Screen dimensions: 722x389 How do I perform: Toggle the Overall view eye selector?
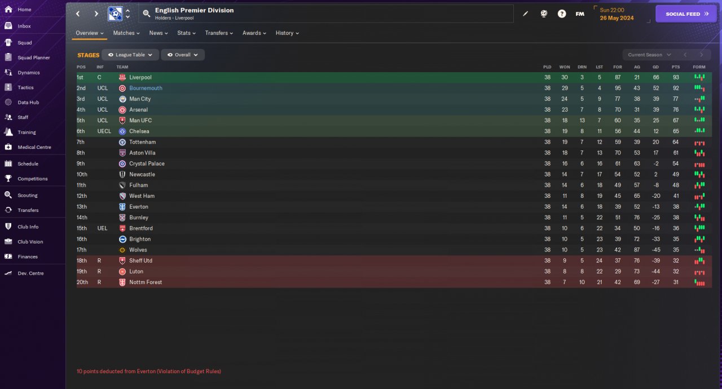tap(183, 55)
